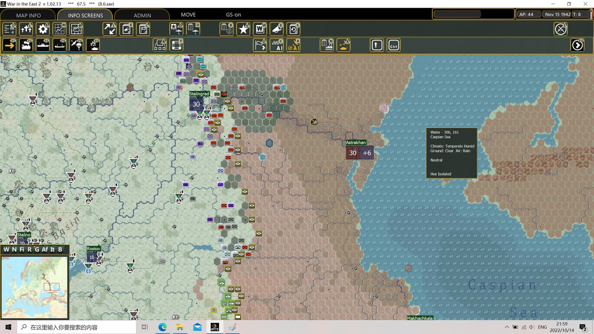Select Rostov city label on map
This screenshot has width=594, height=334.
pos(93,249)
